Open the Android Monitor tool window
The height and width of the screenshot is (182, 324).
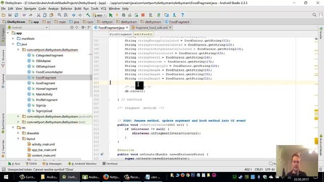click(x=82, y=164)
